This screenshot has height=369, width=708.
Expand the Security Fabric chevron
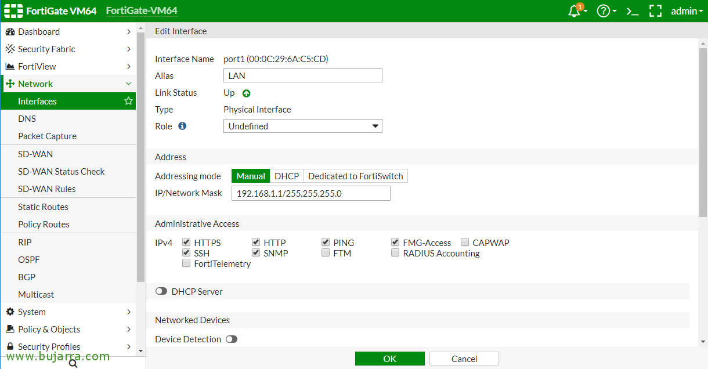tap(129, 49)
